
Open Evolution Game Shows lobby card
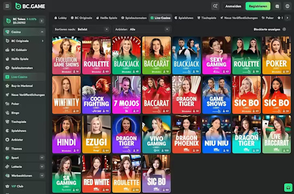(x=66, y=55)
